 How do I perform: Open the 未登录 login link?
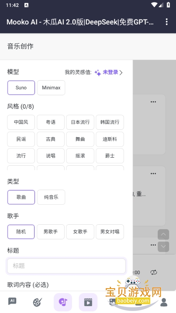point(111,72)
